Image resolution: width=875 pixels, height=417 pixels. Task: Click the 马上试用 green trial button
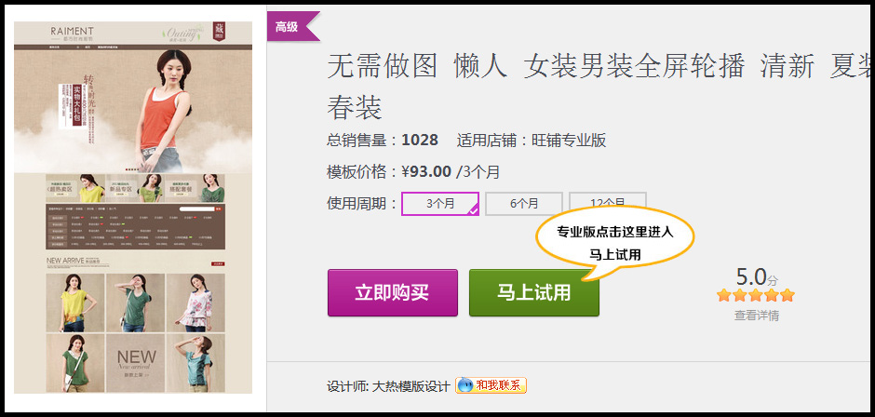(534, 292)
